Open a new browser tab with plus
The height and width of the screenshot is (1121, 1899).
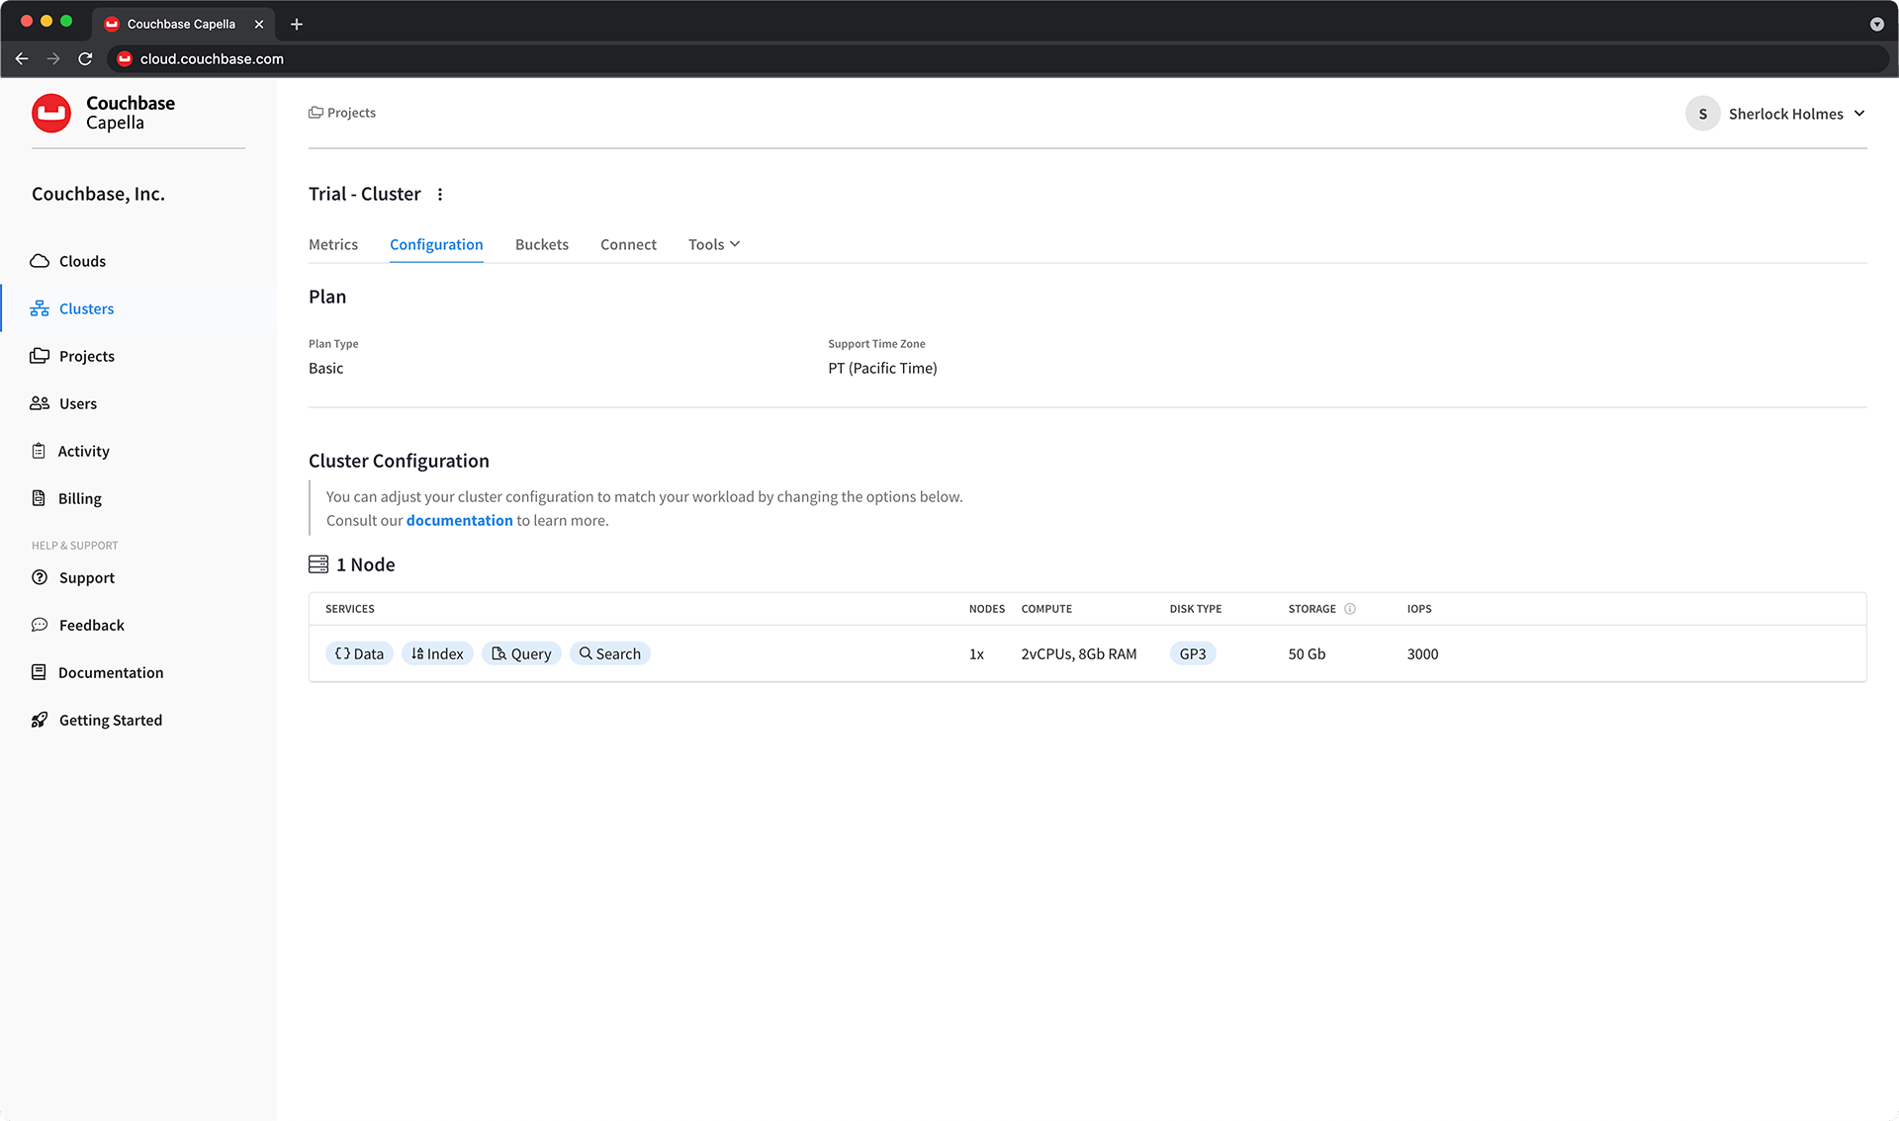[297, 24]
